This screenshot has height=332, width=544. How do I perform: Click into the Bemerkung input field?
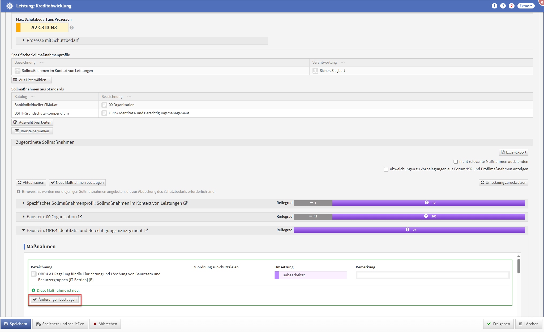pos(432,275)
